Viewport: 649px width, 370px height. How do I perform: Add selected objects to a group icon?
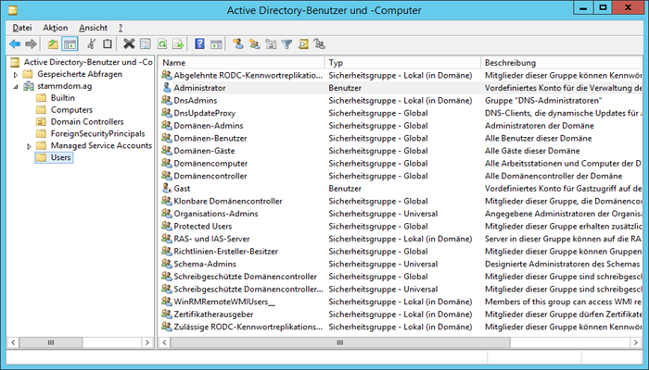(x=320, y=43)
